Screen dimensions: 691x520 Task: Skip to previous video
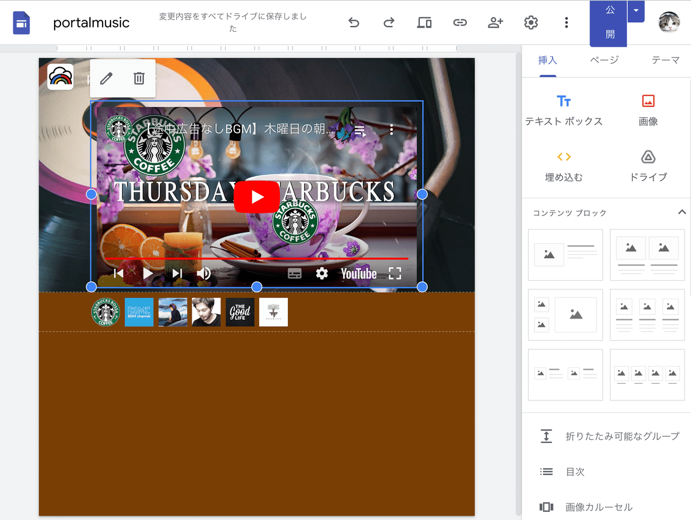tap(118, 273)
